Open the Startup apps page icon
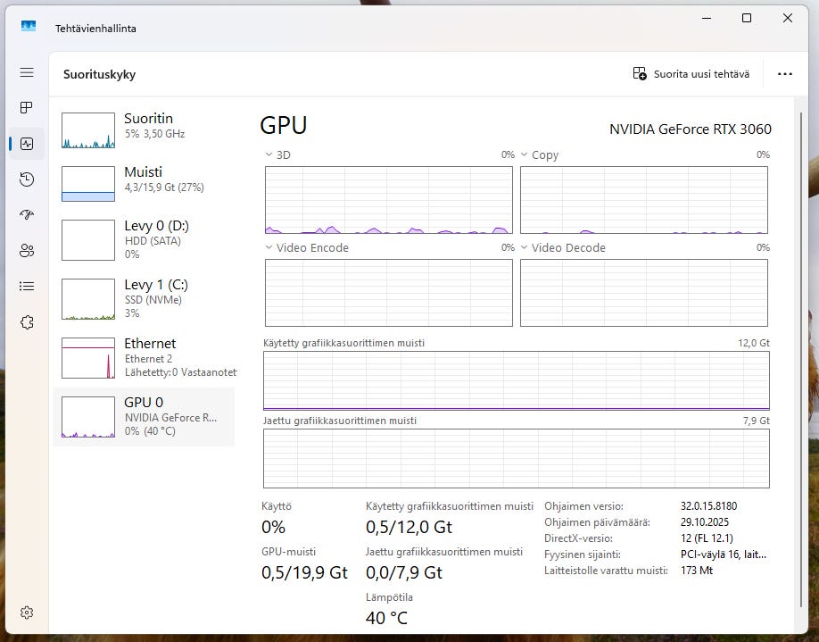Viewport: 819px width, 642px height. coord(27,215)
